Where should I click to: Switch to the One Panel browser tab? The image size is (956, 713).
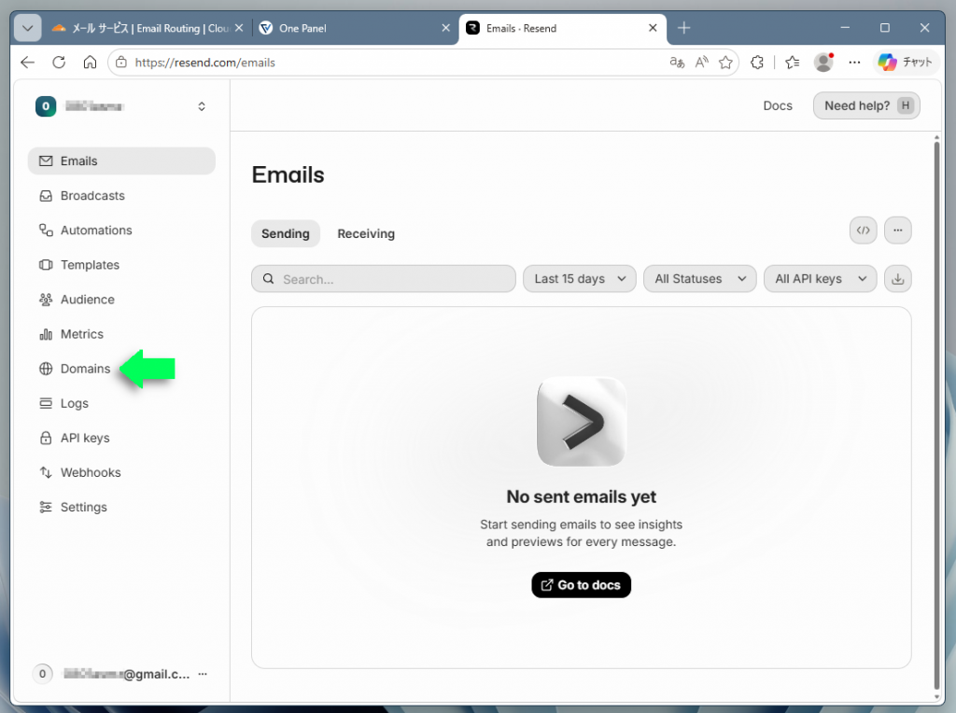click(355, 28)
